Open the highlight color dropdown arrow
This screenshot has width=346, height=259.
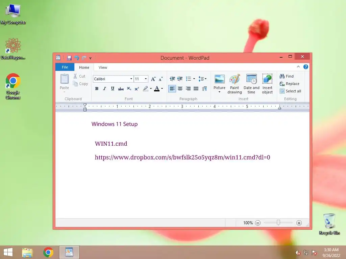(x=151, y=89)
